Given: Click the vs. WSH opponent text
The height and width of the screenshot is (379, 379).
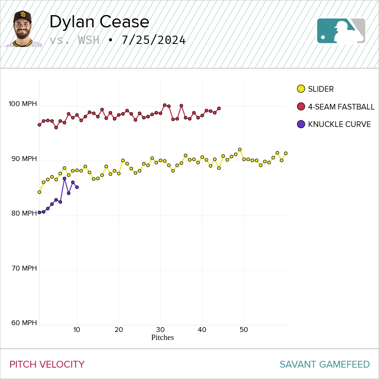Looking at the screenshot, I should point(75,40).
